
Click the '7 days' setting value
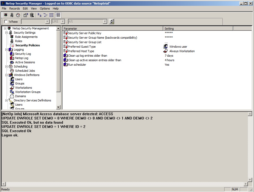click(169, 56)
